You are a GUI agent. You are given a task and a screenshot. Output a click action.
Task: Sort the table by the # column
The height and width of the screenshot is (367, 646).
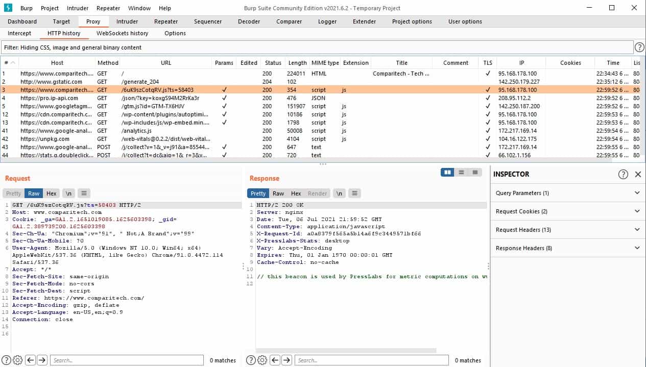pos(9,63)
